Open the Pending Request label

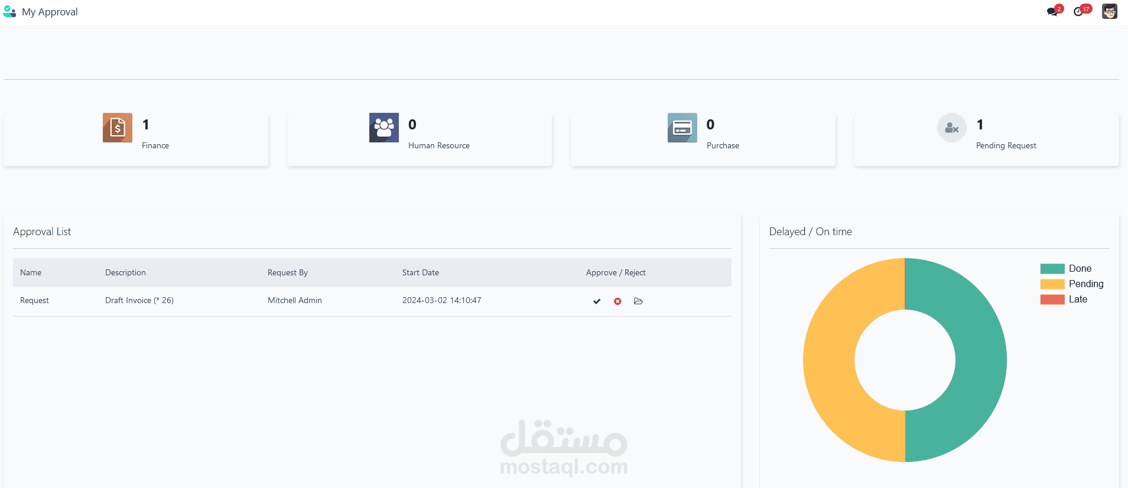(x=1006, y=145)
